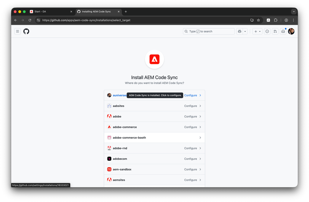Open GitHub Copilot chat icon
Viewport: 309px width, 202px height.
point(240,31)
